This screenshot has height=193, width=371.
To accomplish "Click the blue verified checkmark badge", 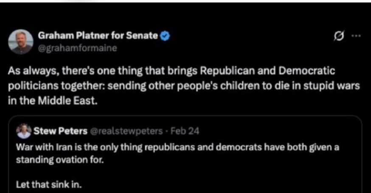I will (165, 36).
